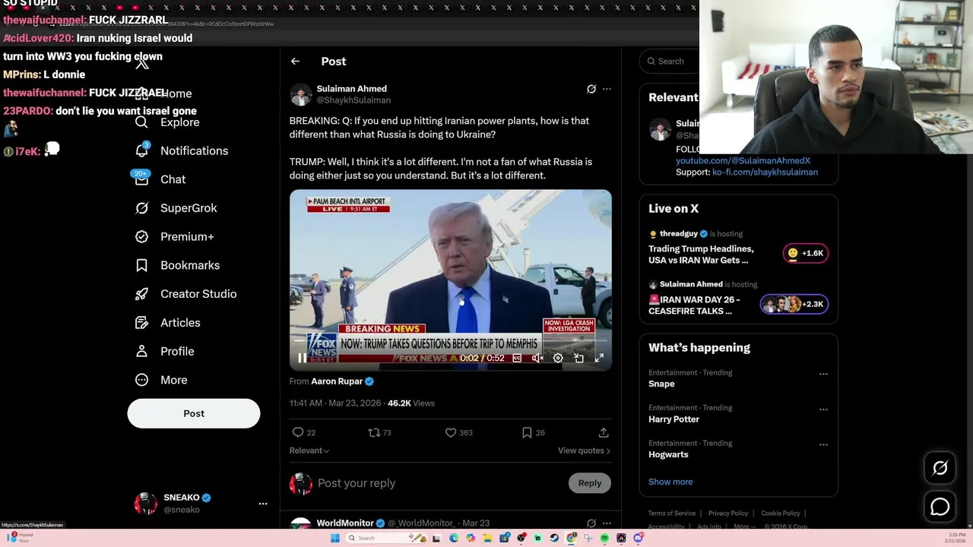The image size is (973, 547).
Task: Open Bookmarks in the sidebar
Action: (190, 265)
